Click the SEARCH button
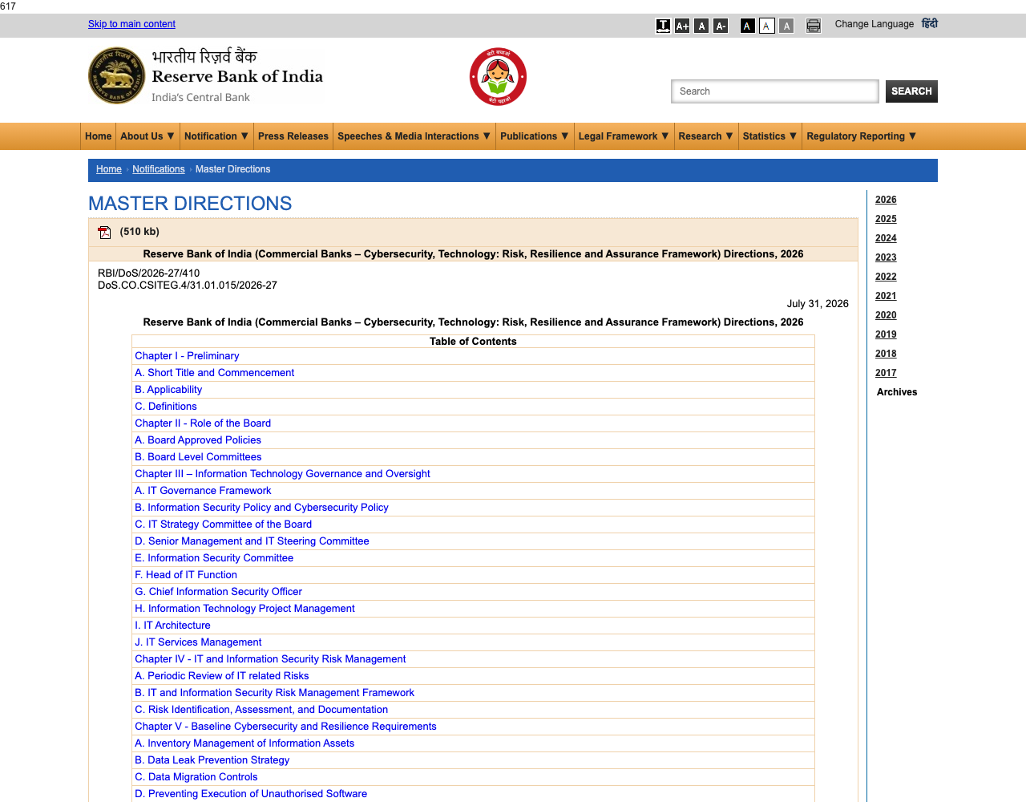Viewport: 1026px width, 802px height. click(x=911, y=91)
